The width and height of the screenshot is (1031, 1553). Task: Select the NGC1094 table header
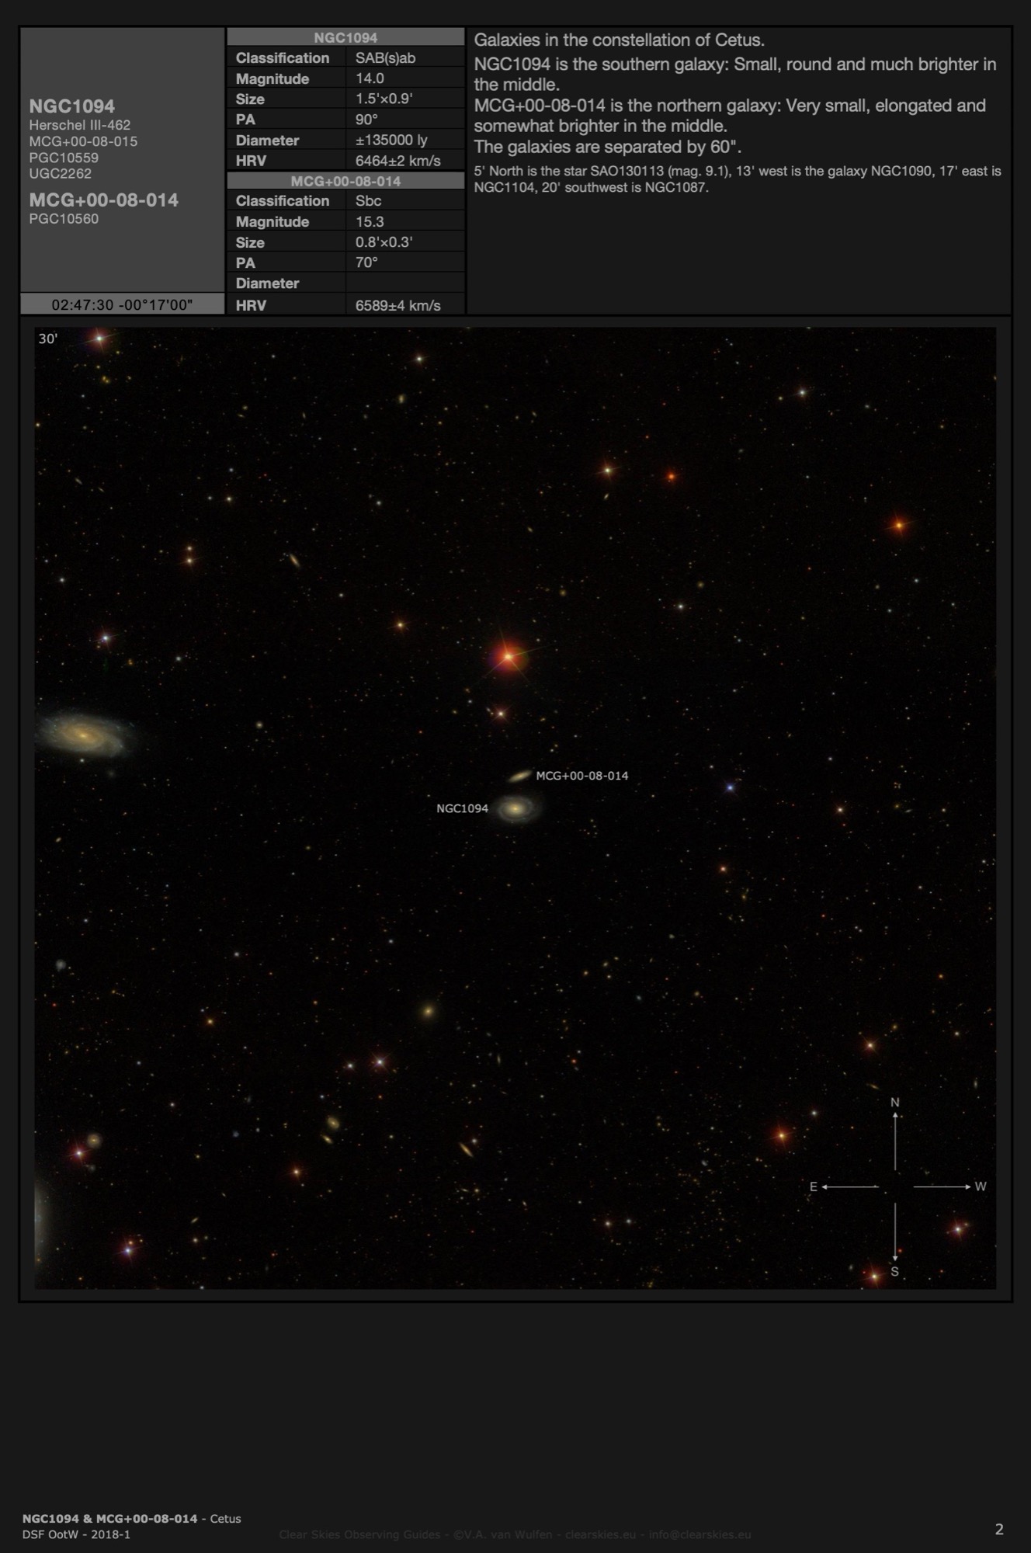[x=345, y=37]
